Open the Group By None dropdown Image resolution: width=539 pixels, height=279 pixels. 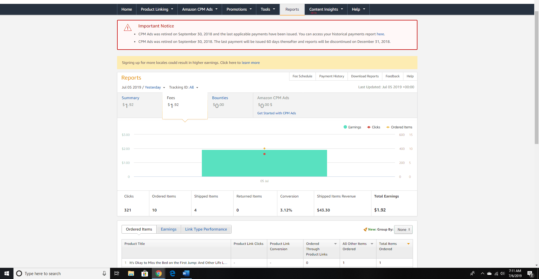tap(403, 229)
